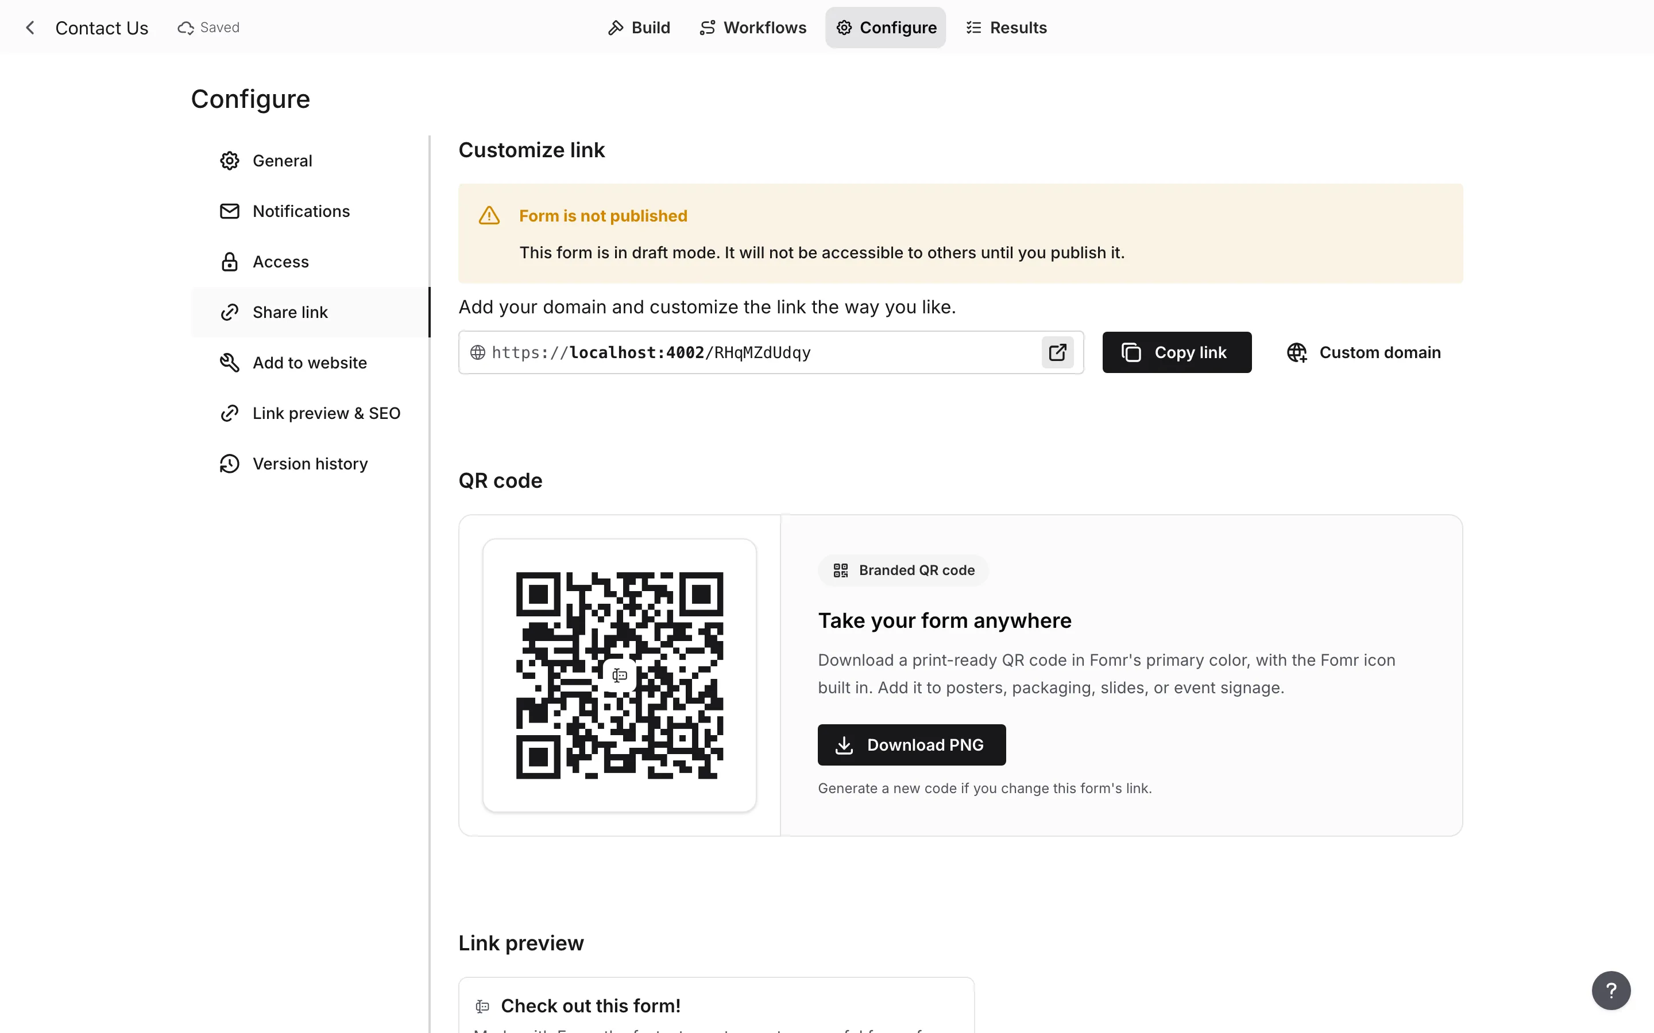Screen dimensions: 1654x1033
Task: Switch to the Results tab
Action: coord(1006,28)
